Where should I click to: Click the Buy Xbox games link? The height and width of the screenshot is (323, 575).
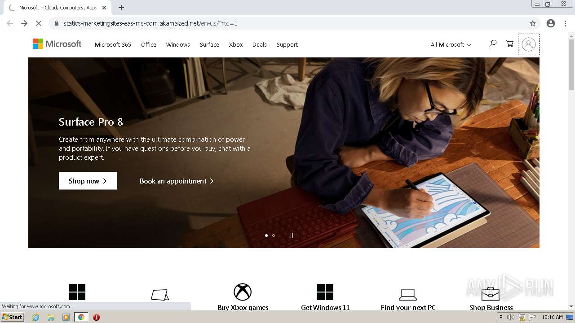[243, 307]
